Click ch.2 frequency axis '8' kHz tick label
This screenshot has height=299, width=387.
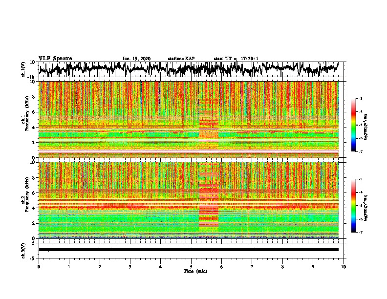(34, 178)
